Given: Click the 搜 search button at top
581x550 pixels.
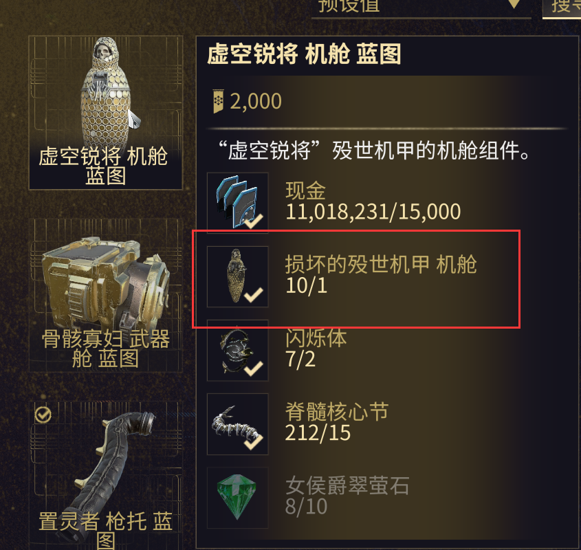Looking at the screenshot, I should (x=562, y=8).
